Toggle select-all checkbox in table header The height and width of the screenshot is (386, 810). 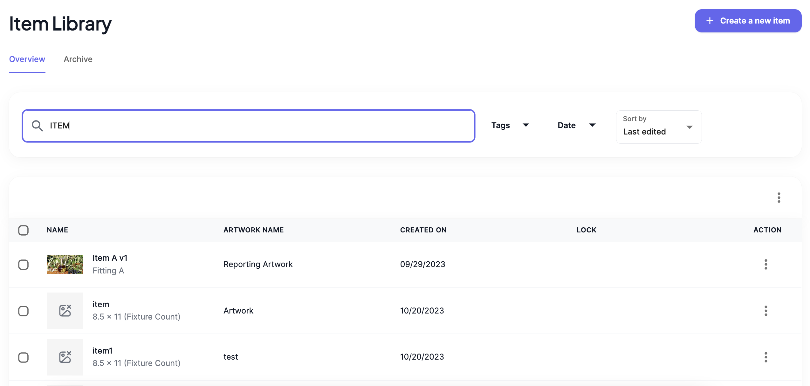coord(23,230)
